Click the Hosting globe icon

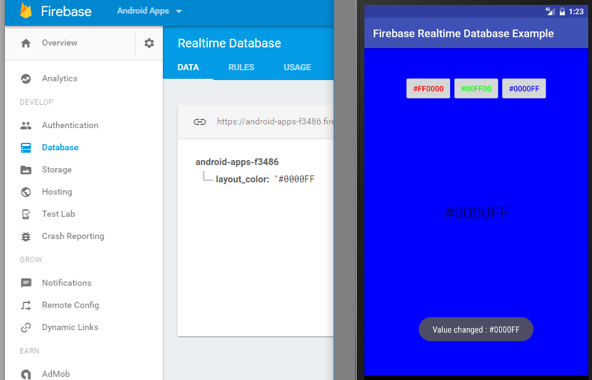26,192
